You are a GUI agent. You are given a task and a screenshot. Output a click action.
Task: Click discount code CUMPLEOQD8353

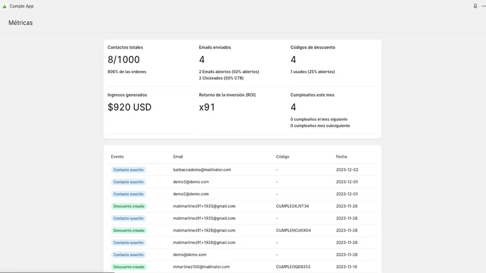click(x=293, y=267)
